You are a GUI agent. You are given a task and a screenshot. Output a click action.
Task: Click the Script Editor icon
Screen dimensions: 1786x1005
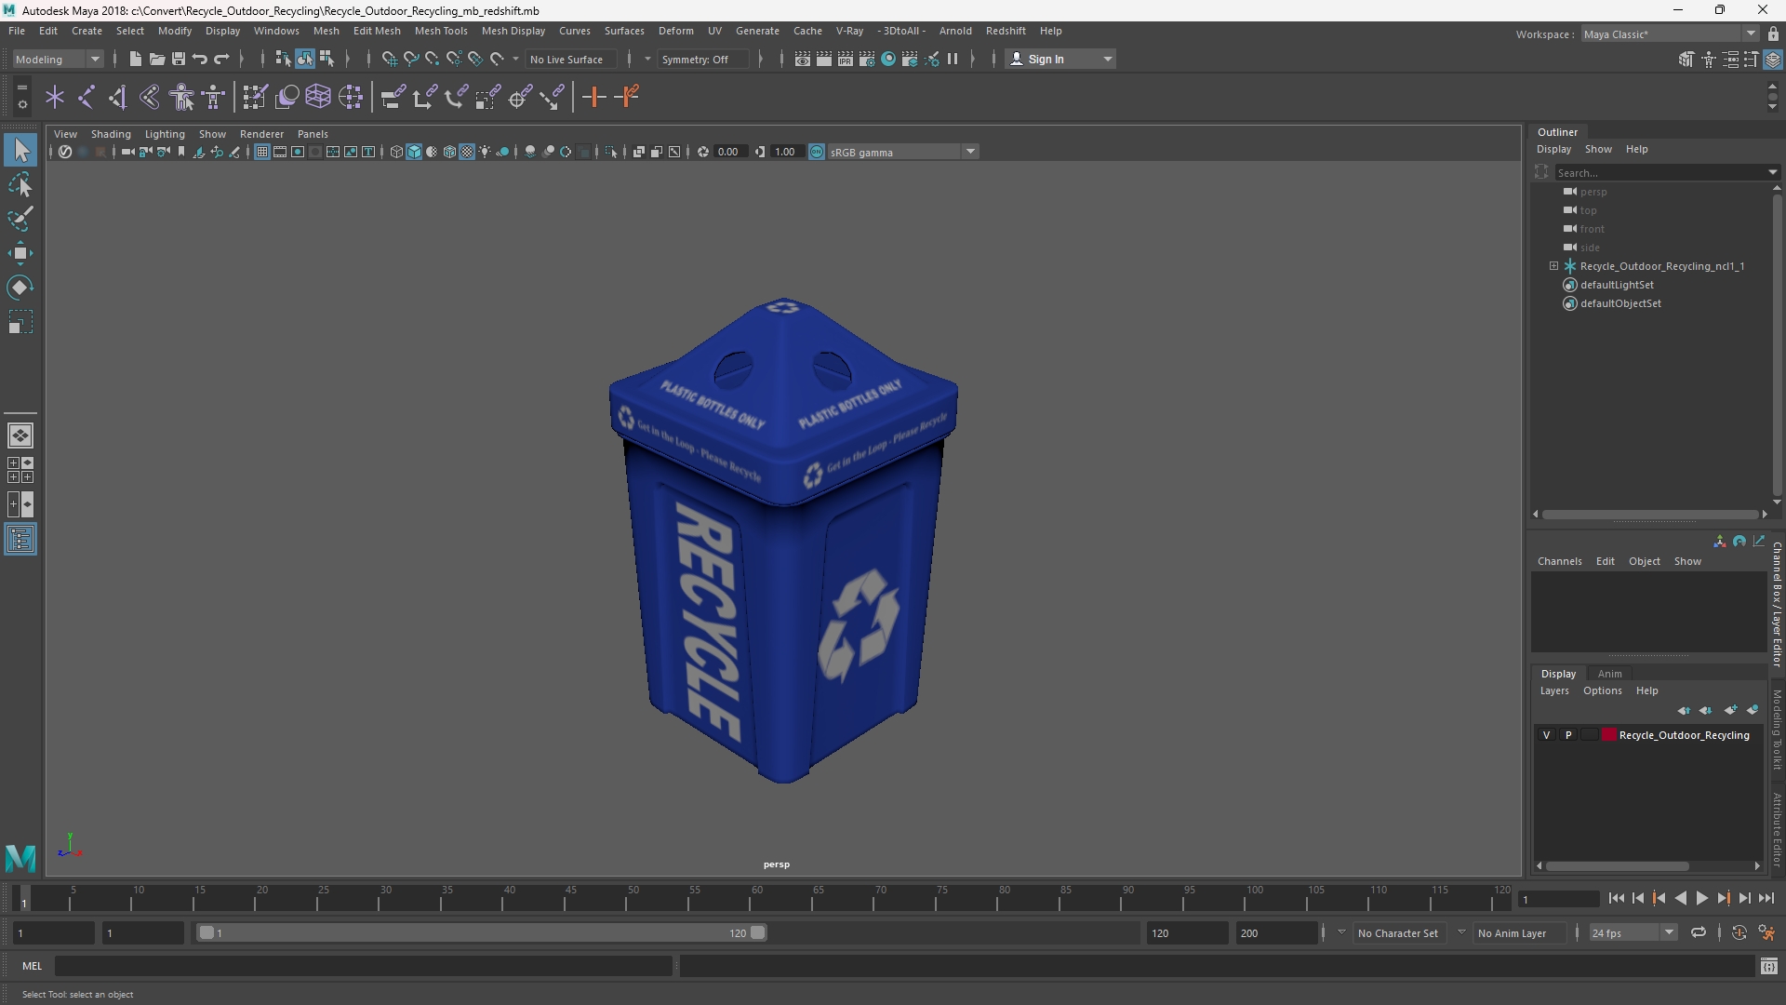pyautogui.click(x=1768, y=967)
